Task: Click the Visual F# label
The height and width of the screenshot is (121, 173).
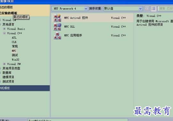Action: point(14,64)
